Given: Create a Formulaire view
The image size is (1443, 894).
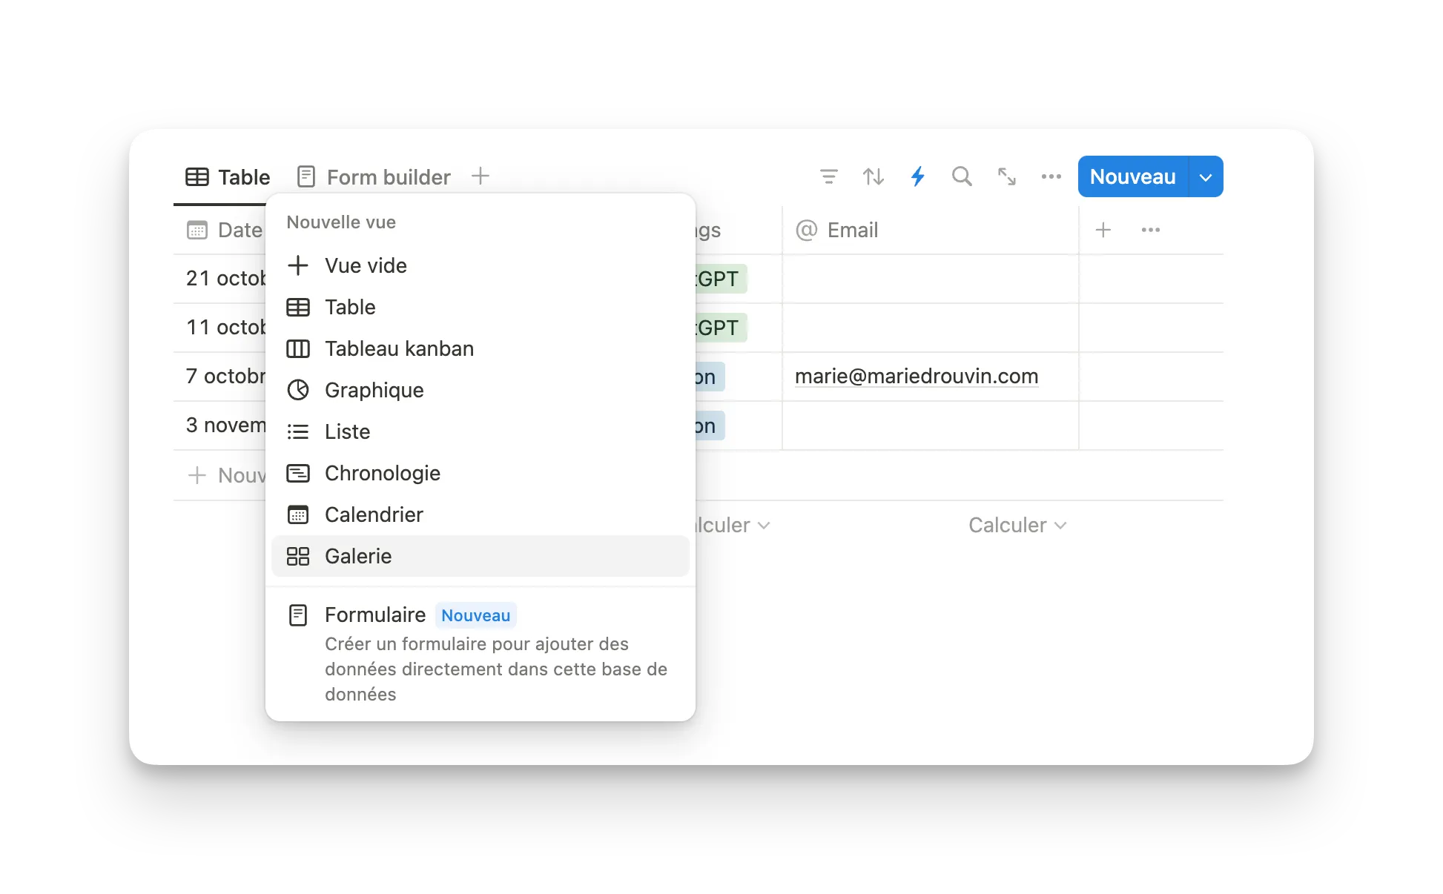Looking at the screenshot, I should (375, 615).
